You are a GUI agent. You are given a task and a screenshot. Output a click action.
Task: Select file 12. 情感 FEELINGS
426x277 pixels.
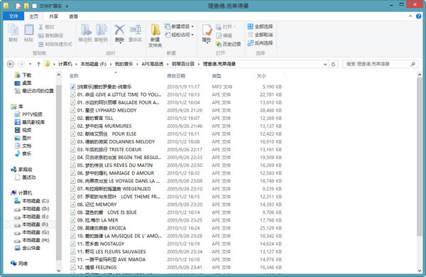(94, 268)
